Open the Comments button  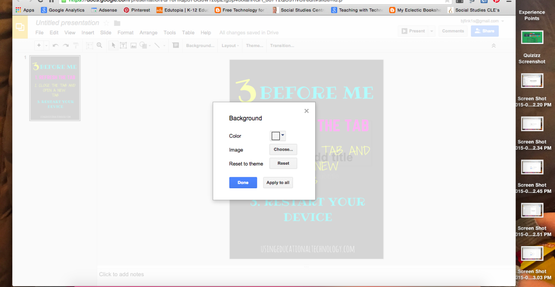click(453, 31)
